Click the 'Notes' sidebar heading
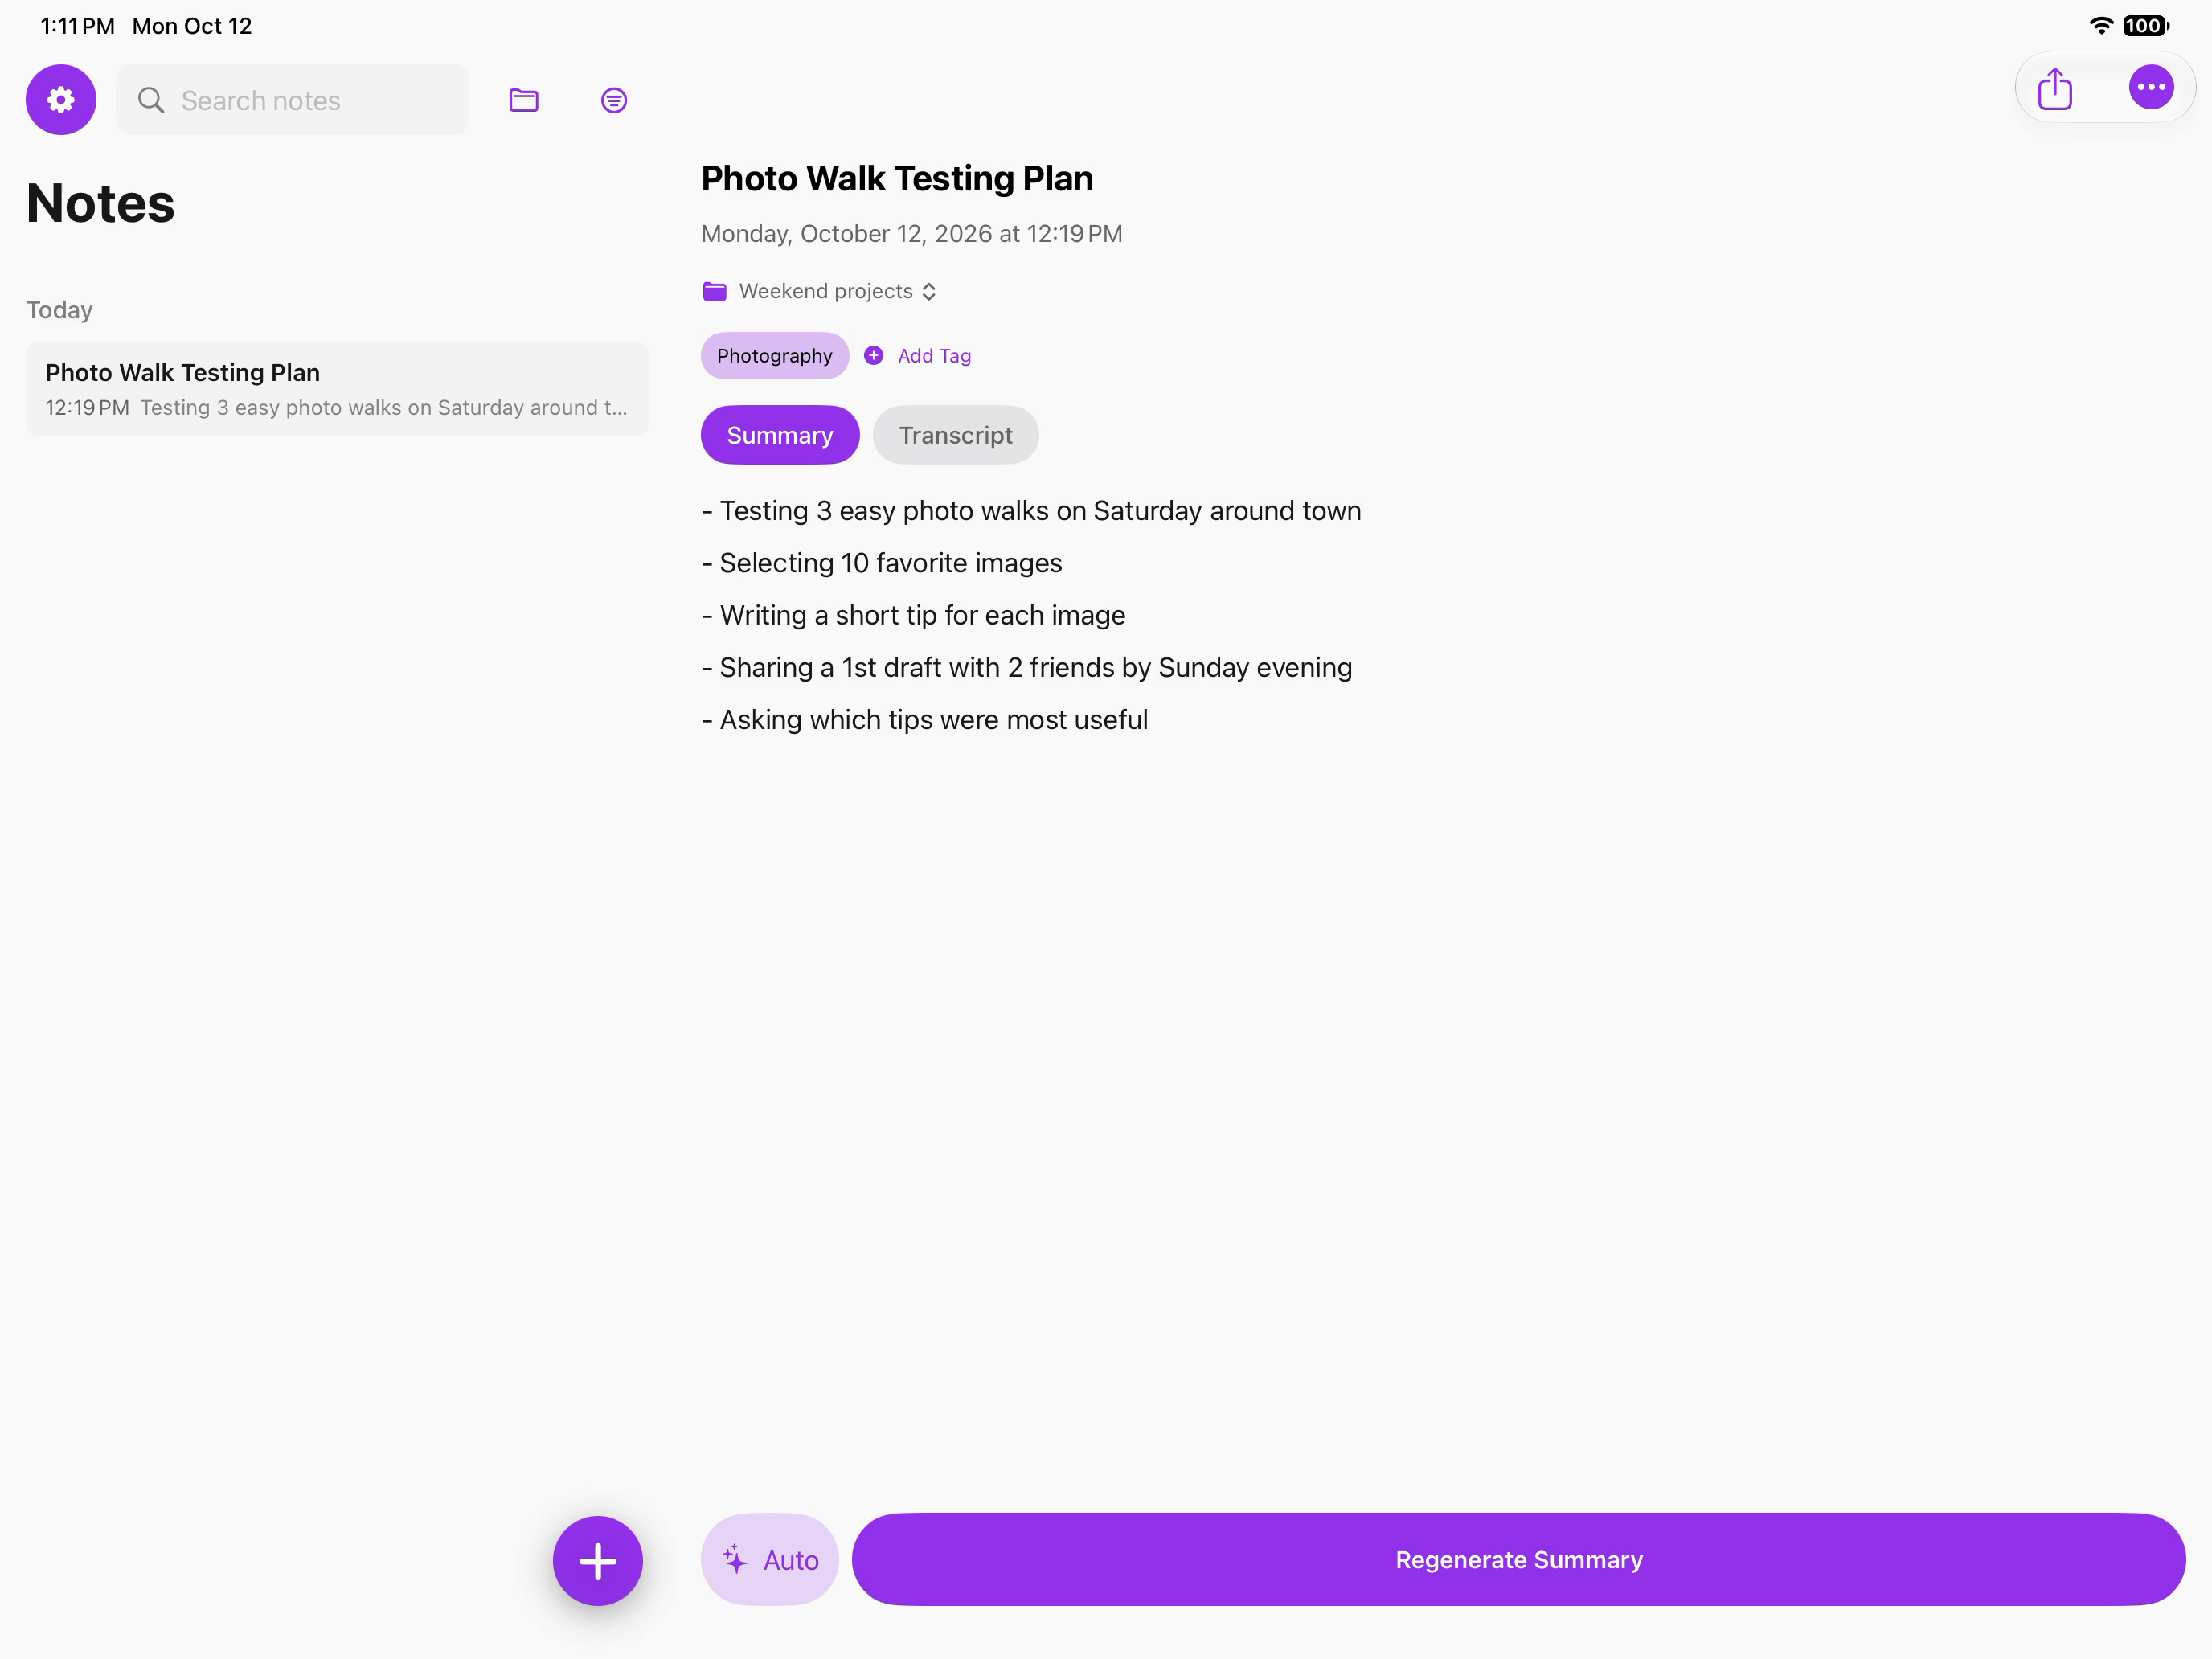The height and width of the screenshot is (1659, 2212). (100, 203)
